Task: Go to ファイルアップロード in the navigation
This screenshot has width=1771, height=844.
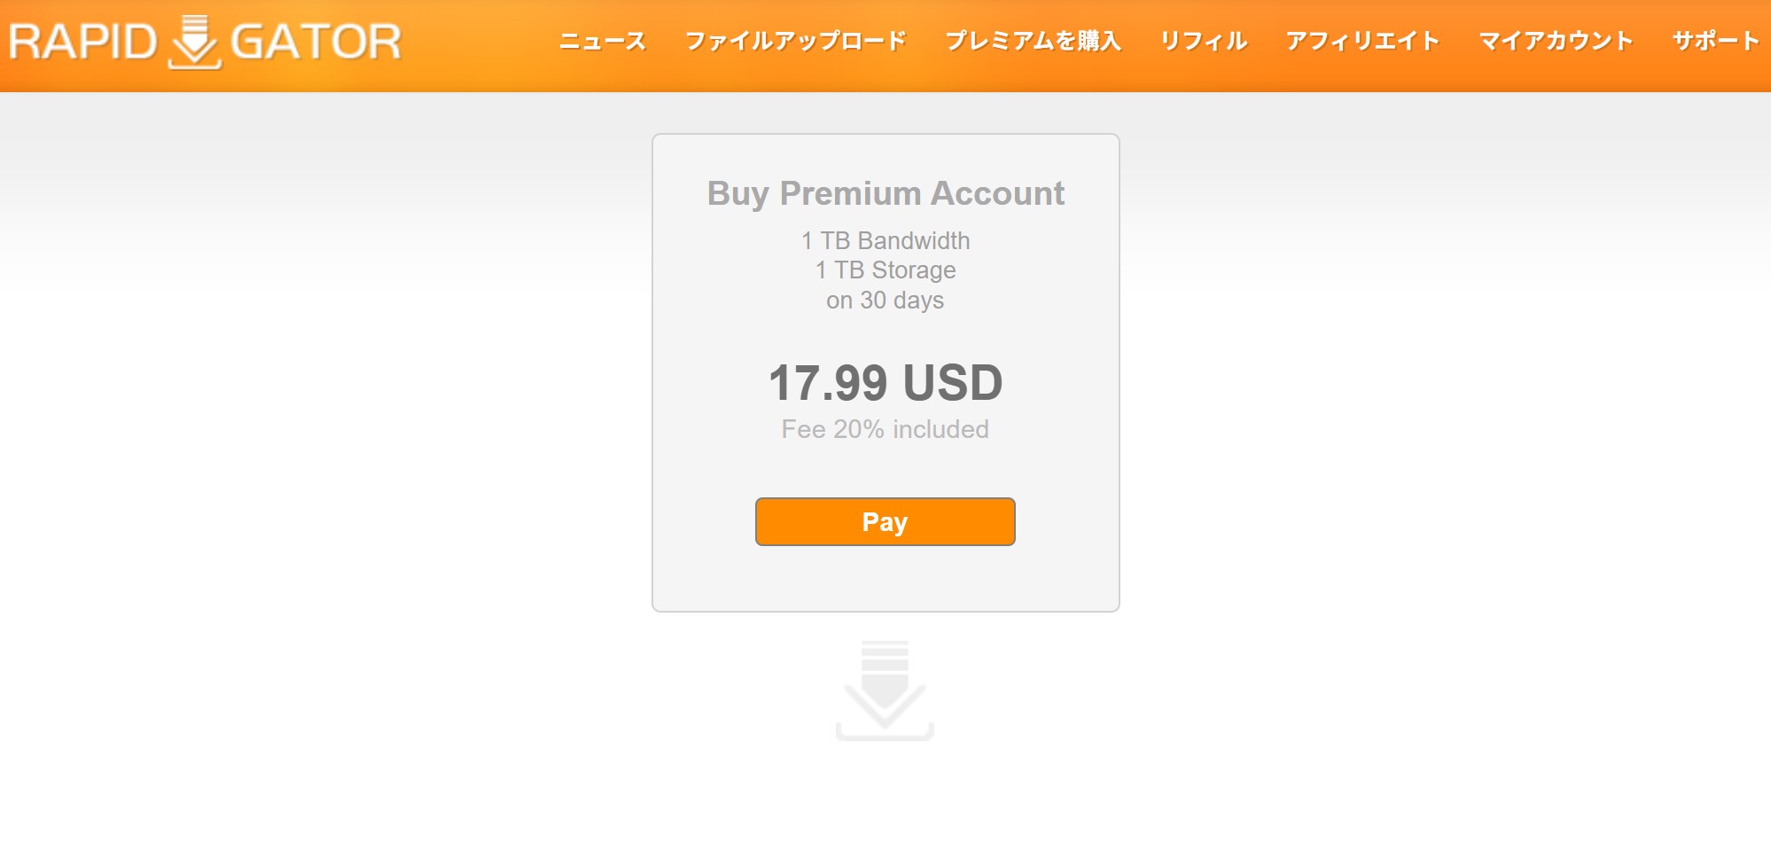Action: 796,41
